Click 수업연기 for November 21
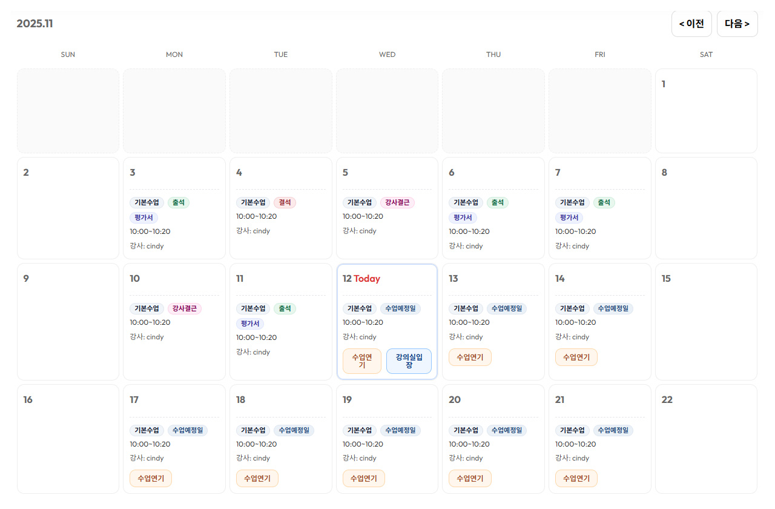 click(576, 479)
